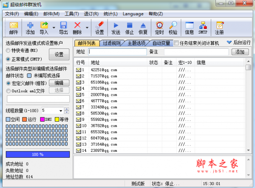Click the 添加 button beside 备注 field
The image size is (255, 188).
coord(240,51)
